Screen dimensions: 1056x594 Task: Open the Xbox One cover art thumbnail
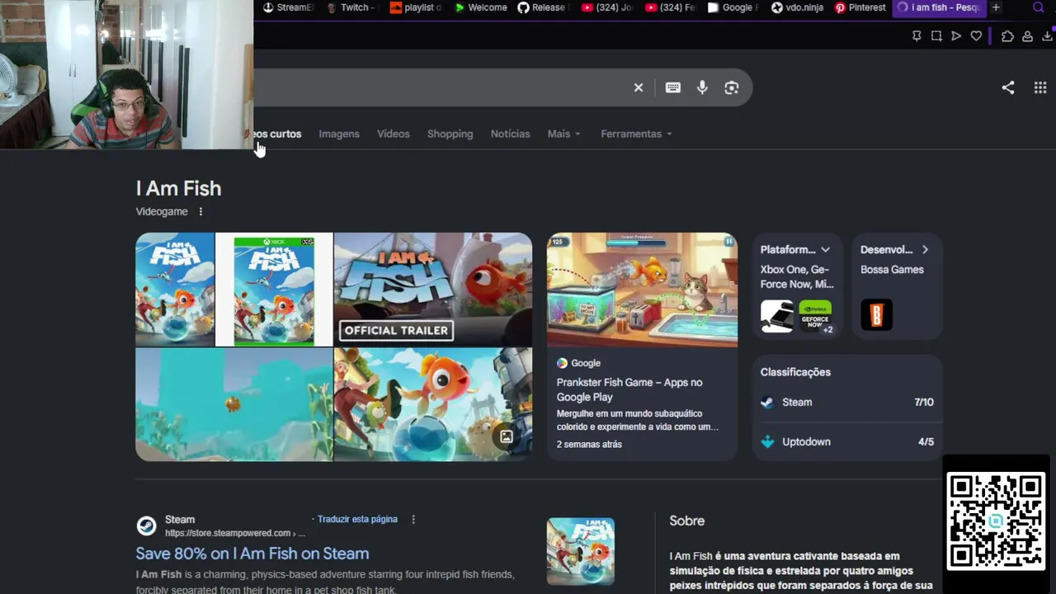click(274, 290)
